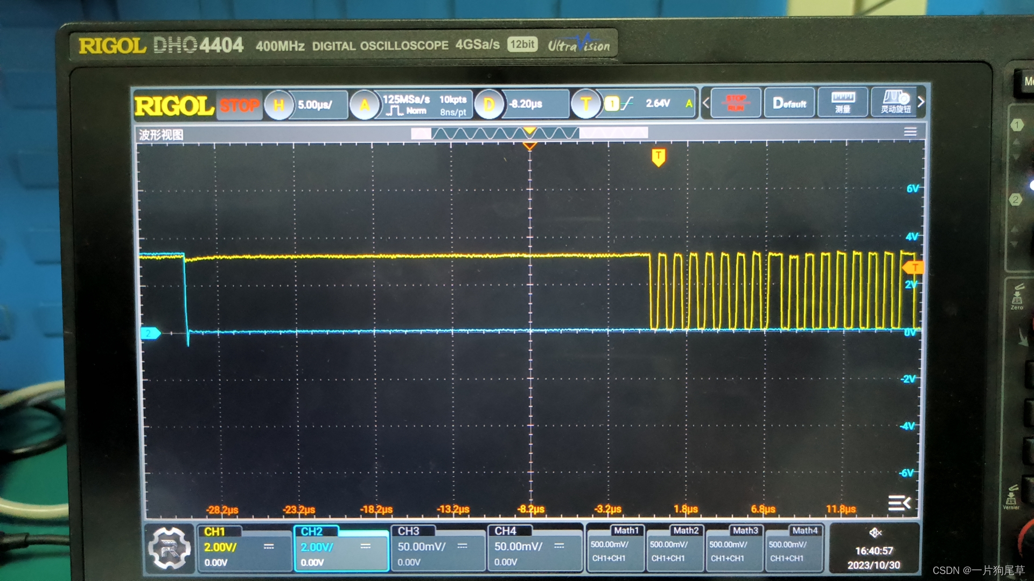Change CH2 2.00V/ vertical scale

click(317, 547)
